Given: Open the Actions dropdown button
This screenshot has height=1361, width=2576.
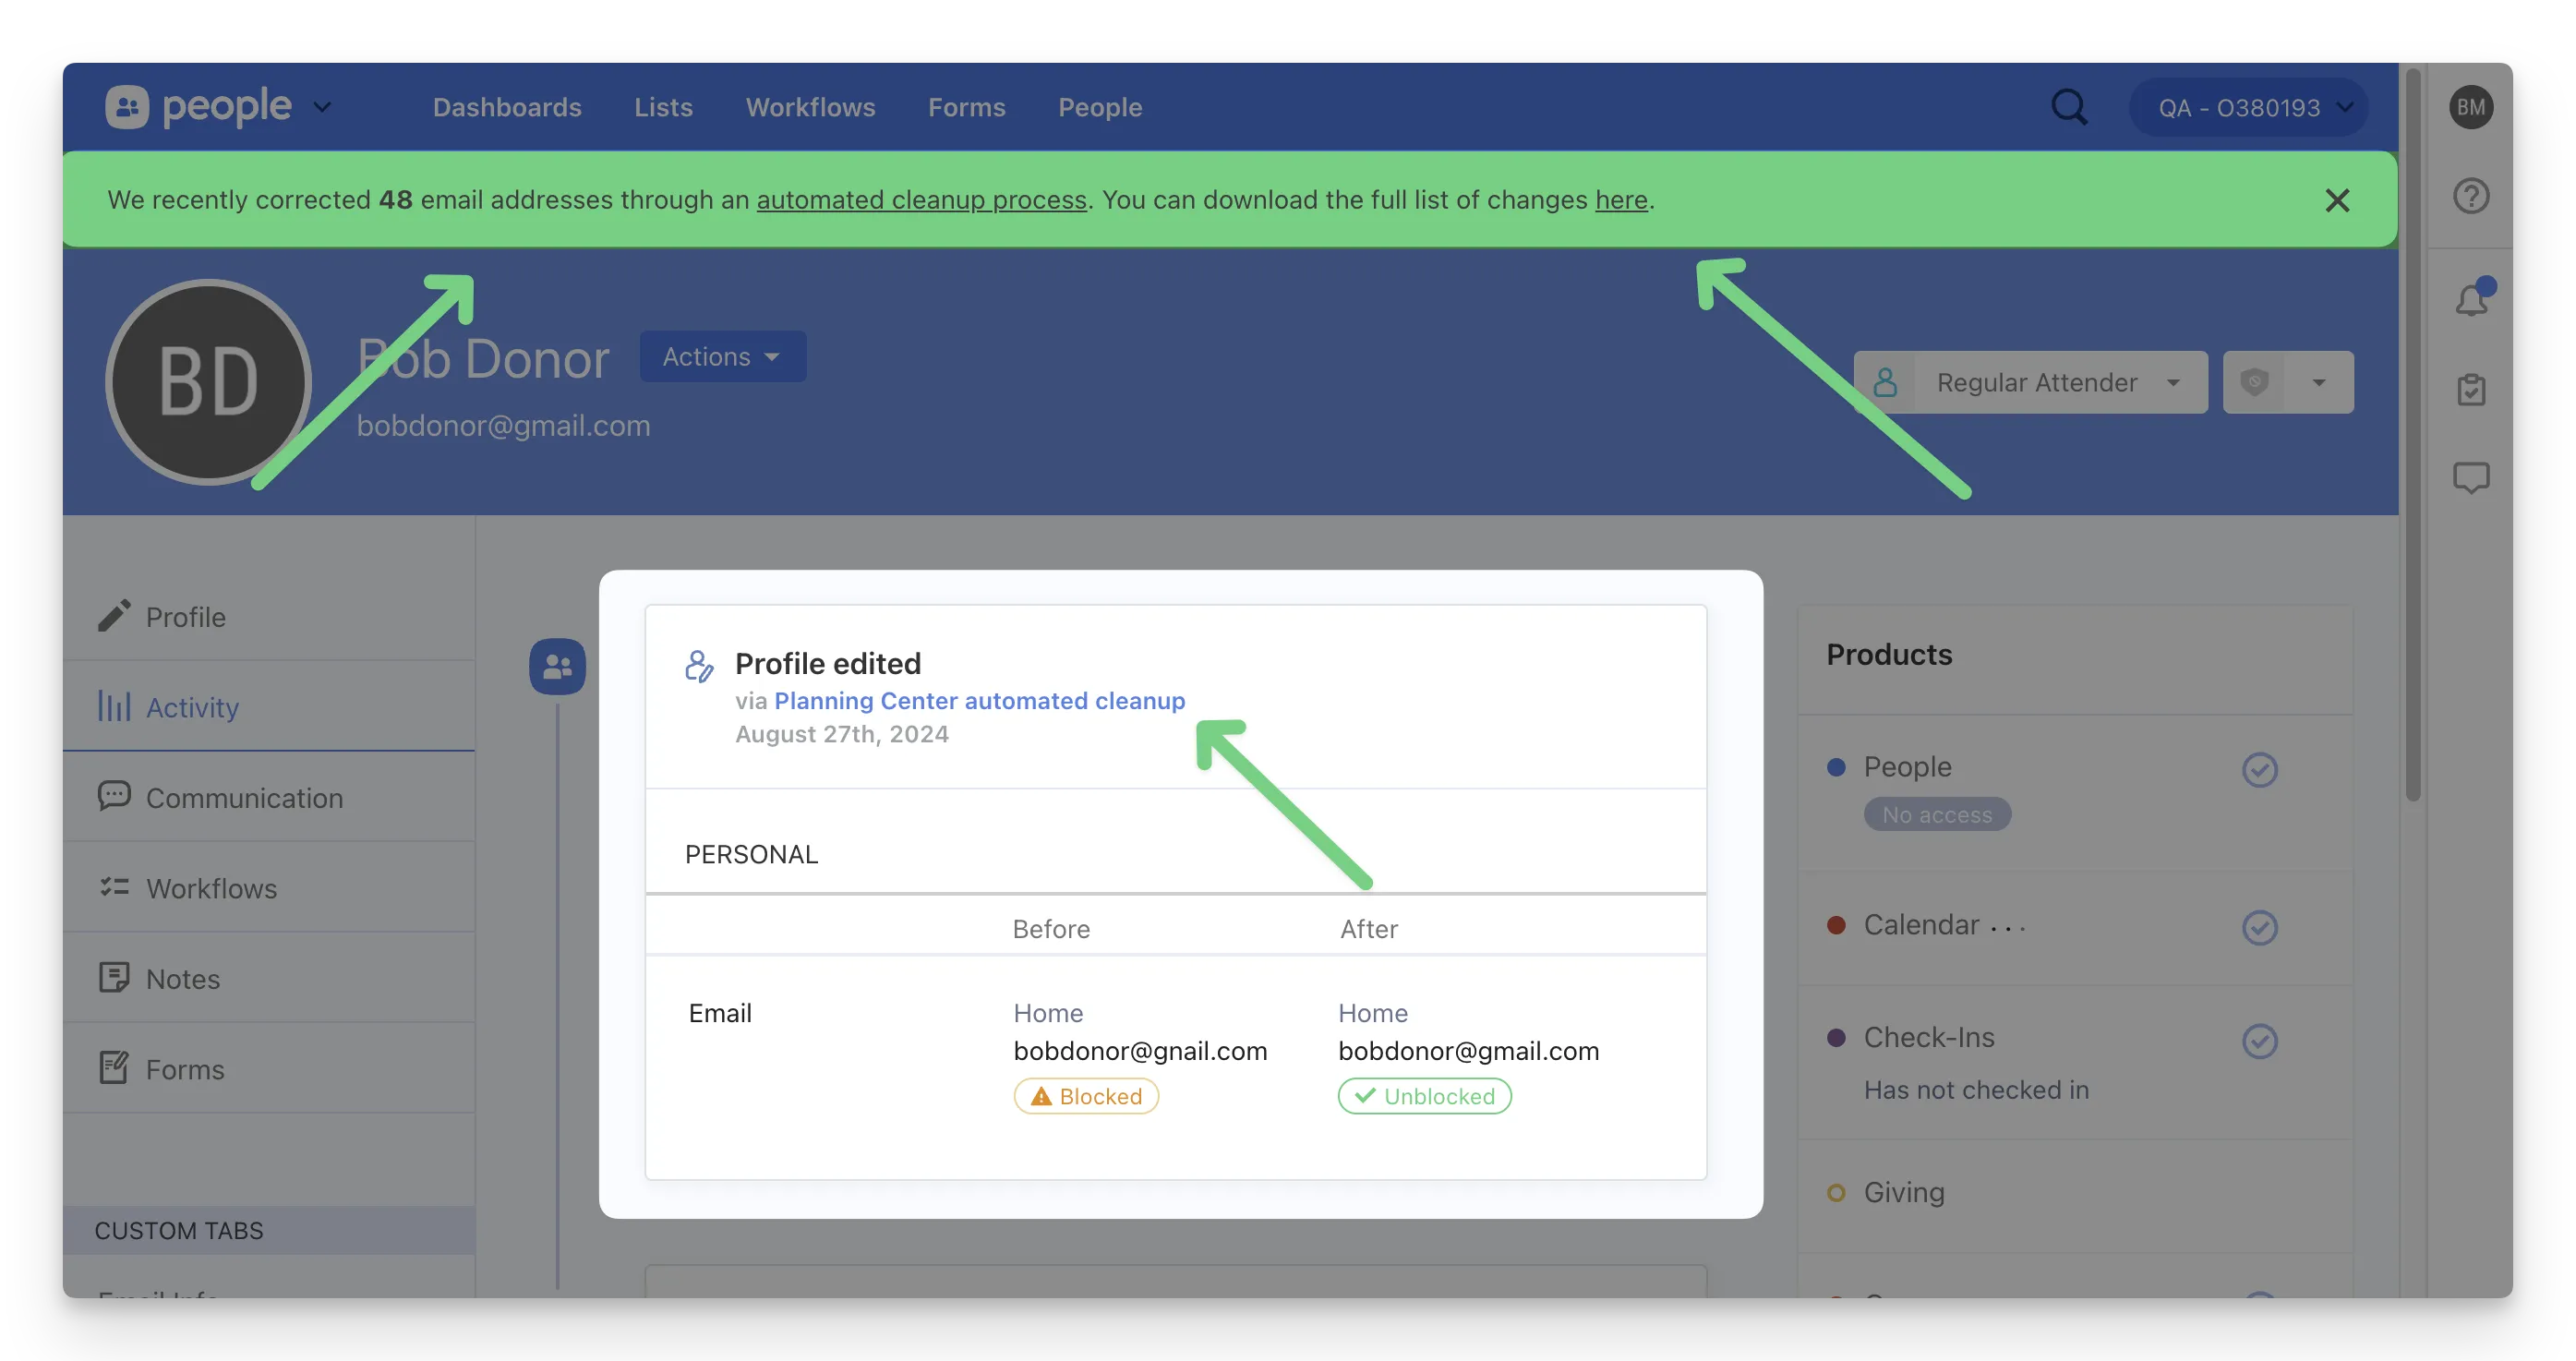Looking at the screenshot, I should 722,357.
